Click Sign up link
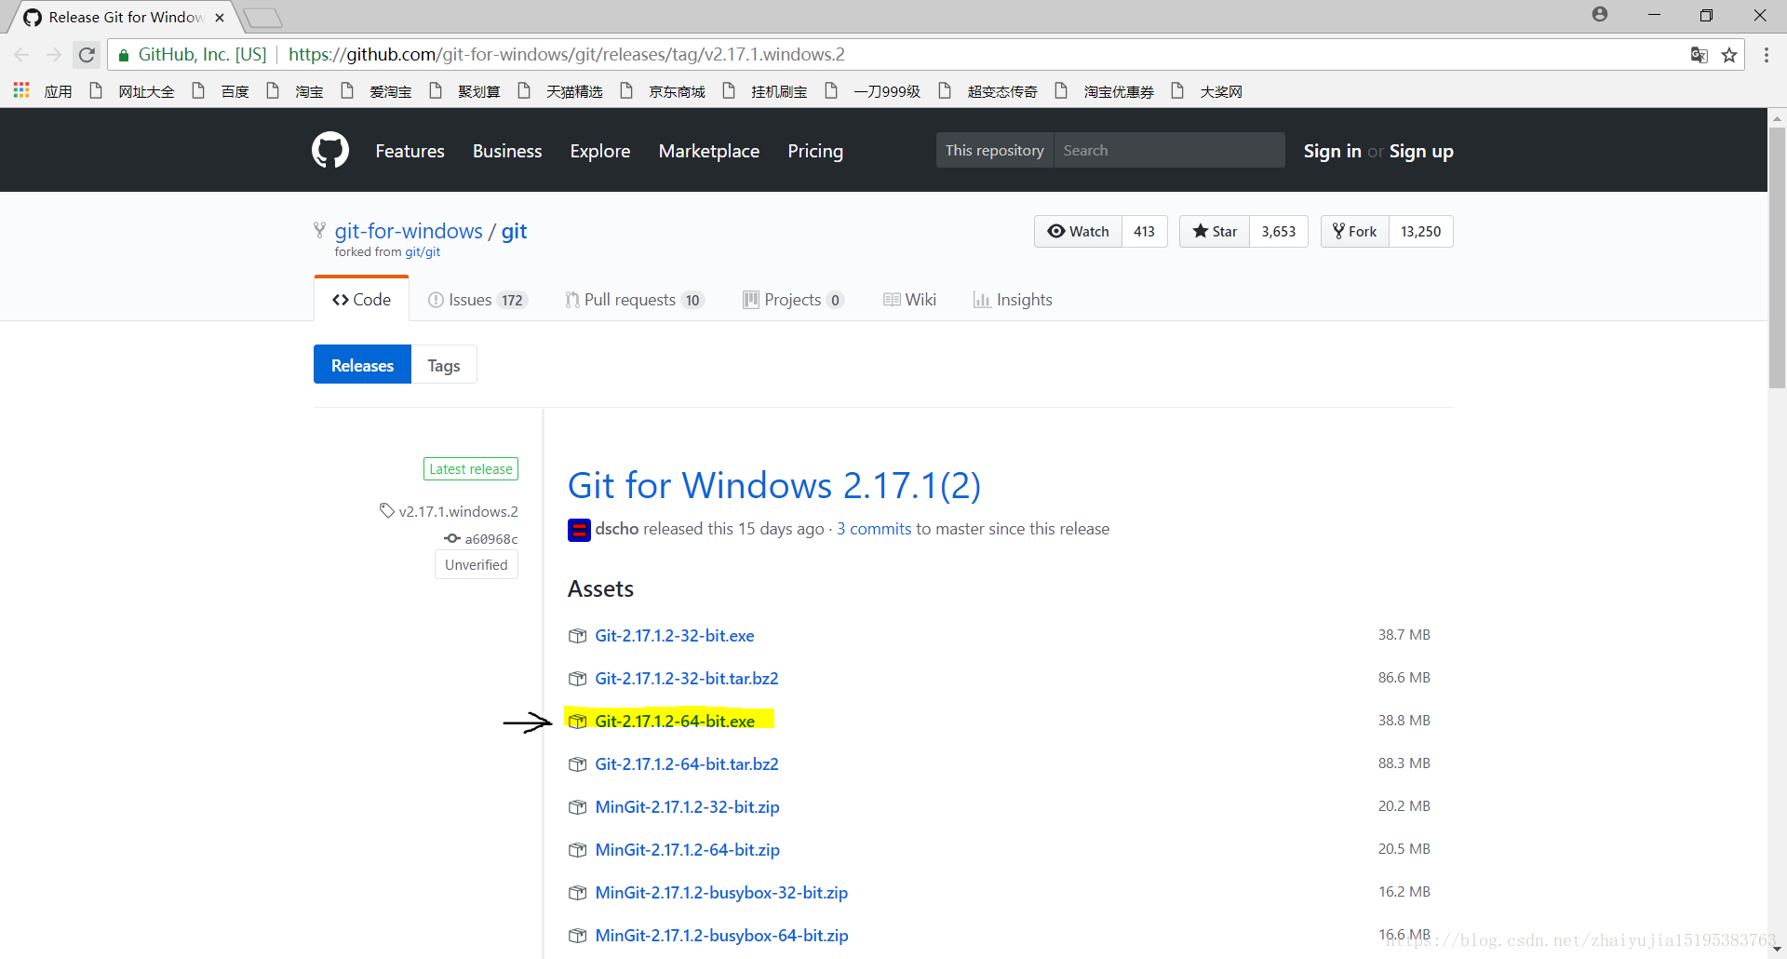 pos(1421,151)
